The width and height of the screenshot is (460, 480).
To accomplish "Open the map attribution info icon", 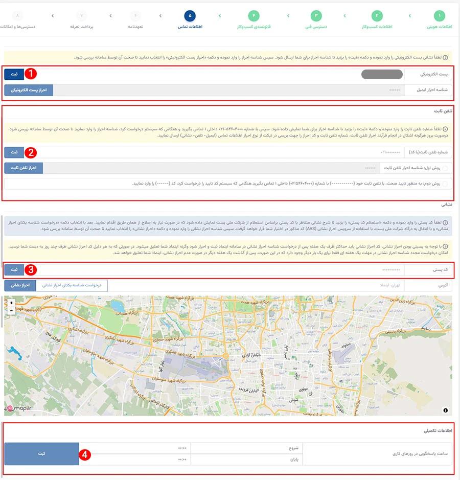I will tap(445, 410).
